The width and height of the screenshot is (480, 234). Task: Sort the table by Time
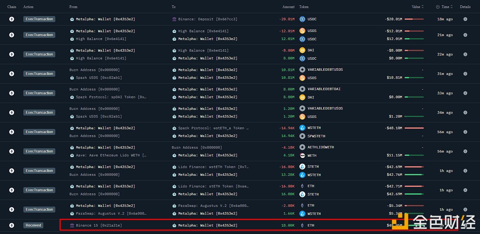(444, 7)
